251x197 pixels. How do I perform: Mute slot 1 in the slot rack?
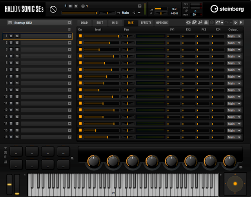(11, 36)
